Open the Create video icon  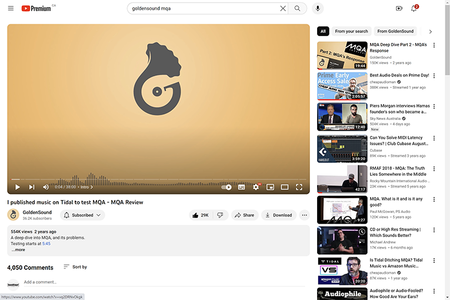pos(399,8)
